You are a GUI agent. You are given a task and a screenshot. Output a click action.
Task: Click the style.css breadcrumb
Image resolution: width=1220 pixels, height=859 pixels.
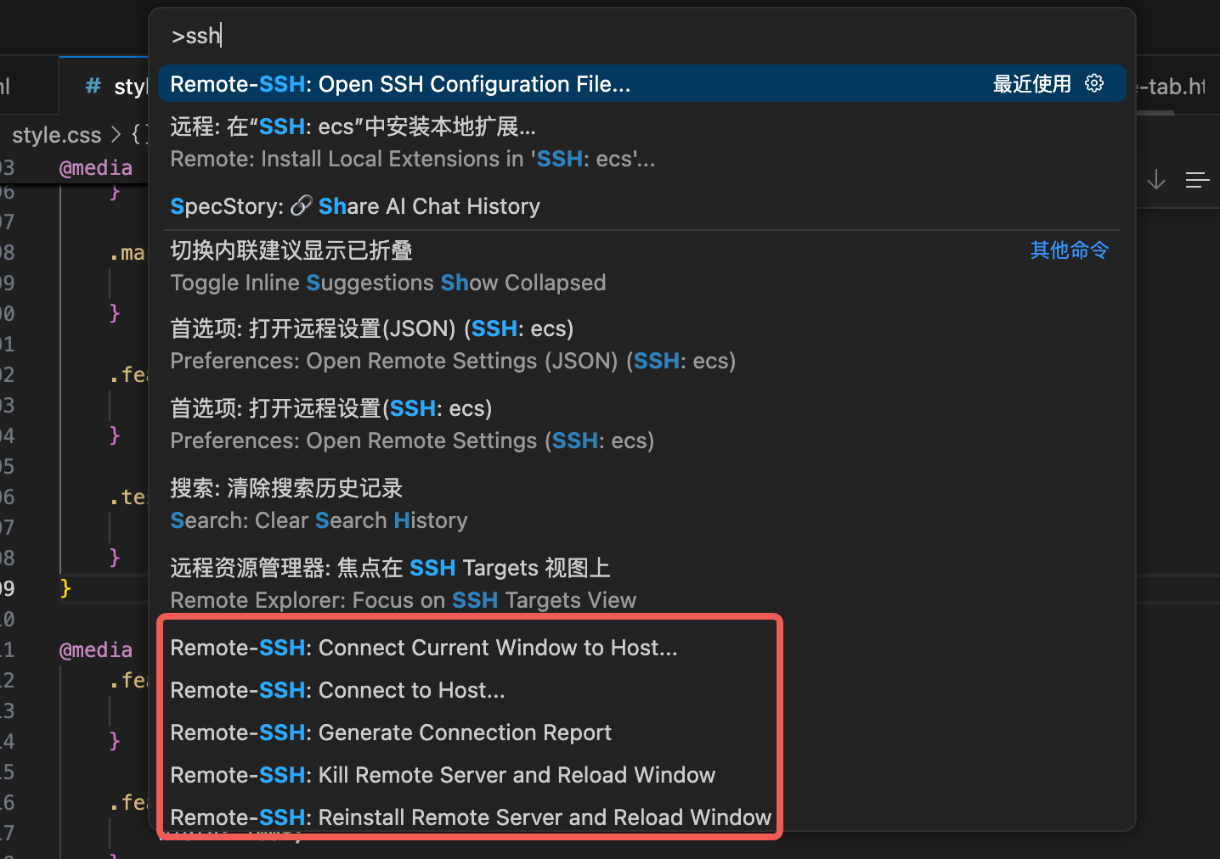pos(56,135)
